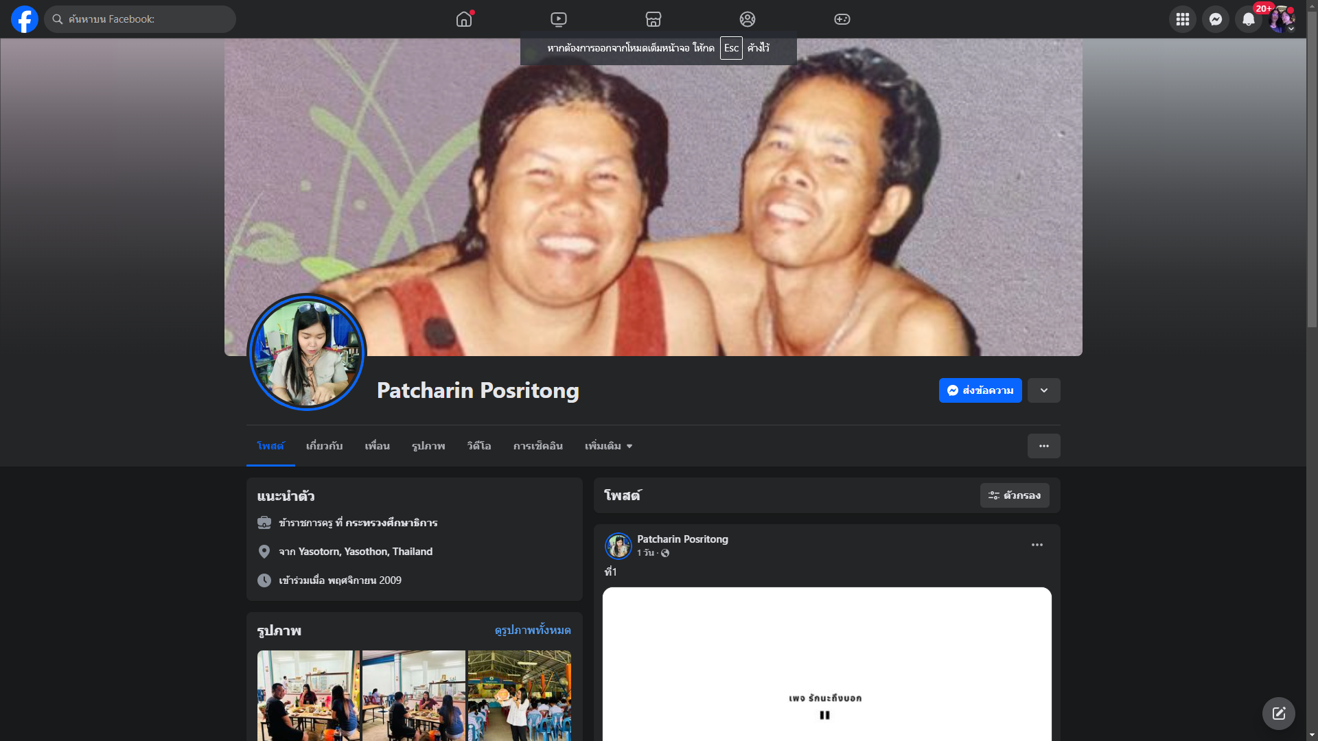Screen dimensions: 1318x741
Task: Click the Facebook logo icon
Action: 25,19
